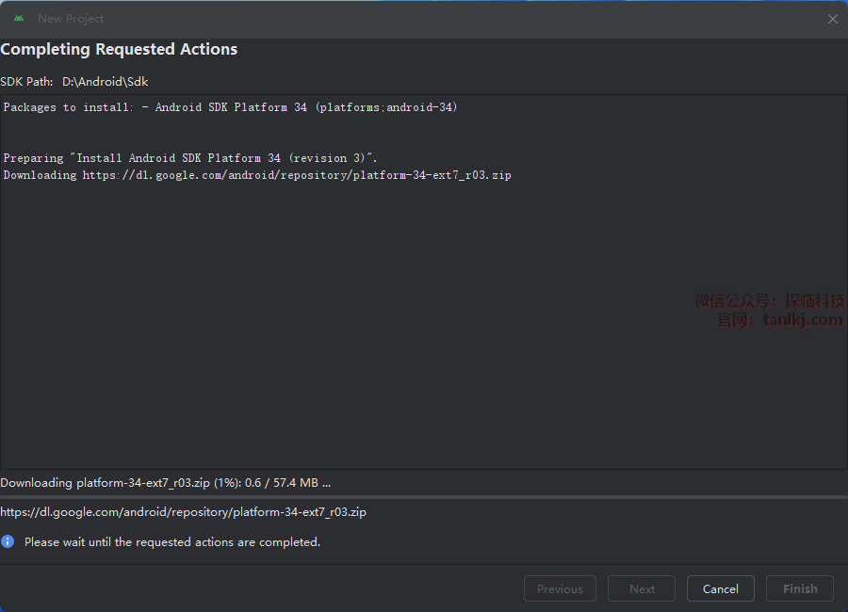Click the "SDK Path:" label
Viewport: 848px width, 612px height.
(x=27, y=82)
